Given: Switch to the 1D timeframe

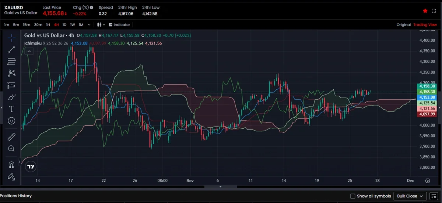Looking at the screenshot, I should coord(64,25).
